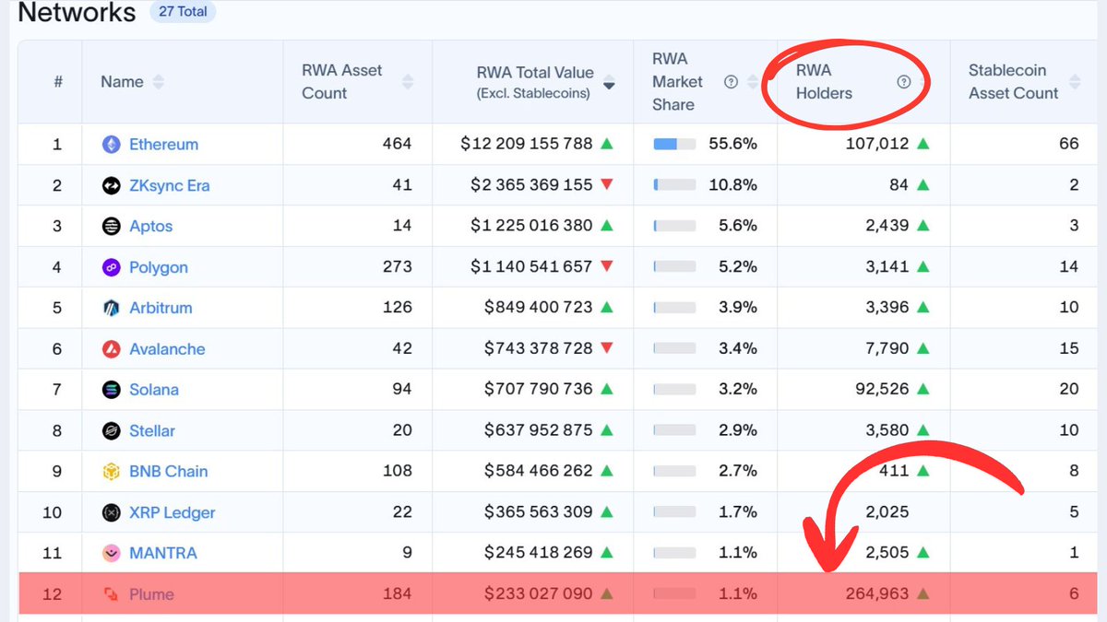Click the '27 Total' networks badge
Viewport: 1107px width, 622px height.
183,12
